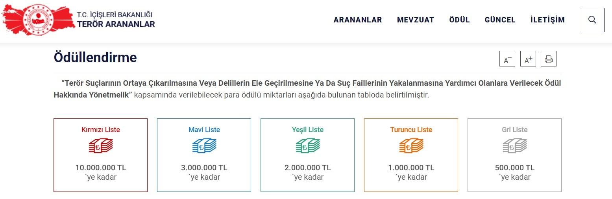Viewport: 612px width, 199px height.
Task: Open the Kırmızı Liste link
Action: pos(101,130)
